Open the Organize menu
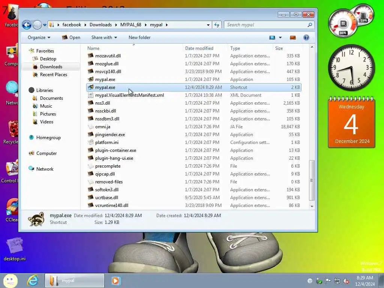 pos(39,37)
